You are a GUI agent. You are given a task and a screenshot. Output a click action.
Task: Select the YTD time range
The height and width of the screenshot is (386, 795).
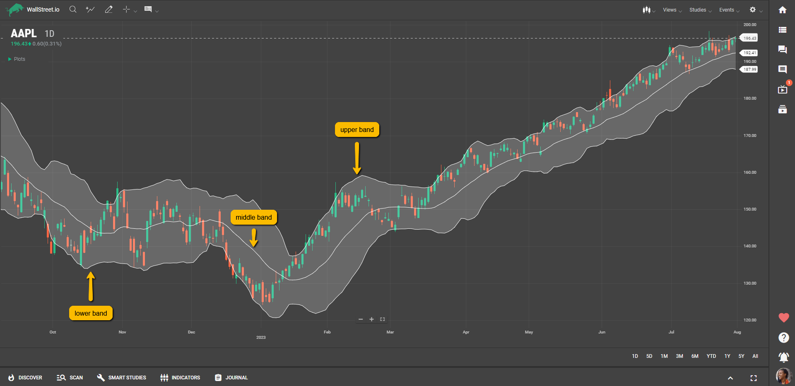(x=711, y=356)
